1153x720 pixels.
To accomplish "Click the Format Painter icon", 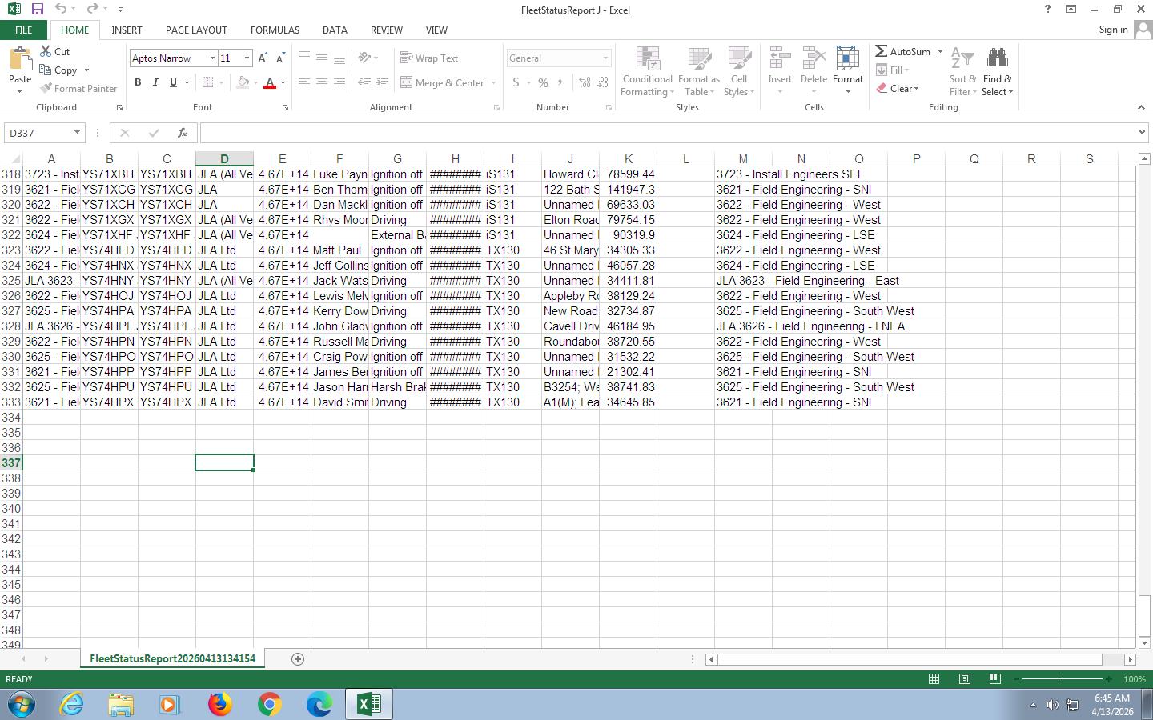I will [46, 89].
